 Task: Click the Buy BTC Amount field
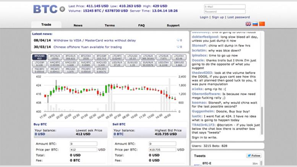pos(83,143)
